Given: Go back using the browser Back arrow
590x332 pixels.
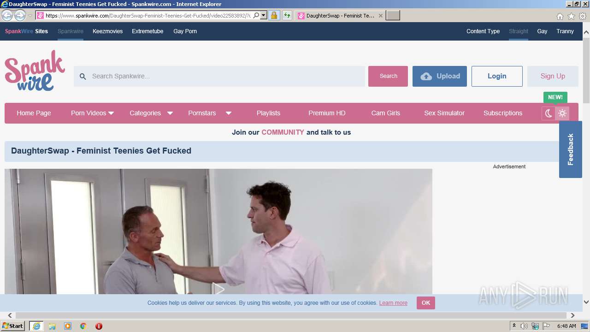Looking at the screenshot, I should [7, 15].
